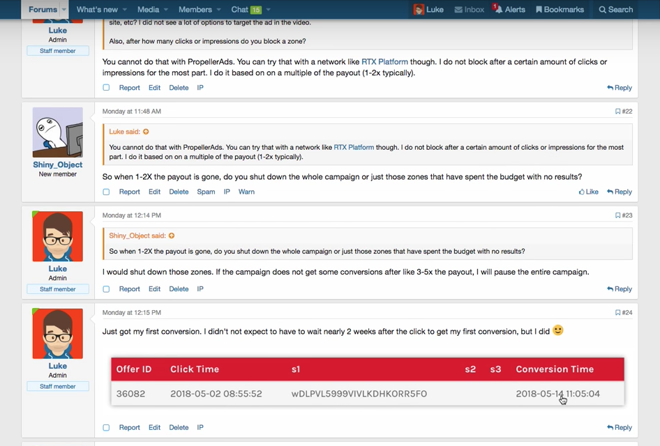
Task: View IP of post #22
Action: click(x=227, y=192)
